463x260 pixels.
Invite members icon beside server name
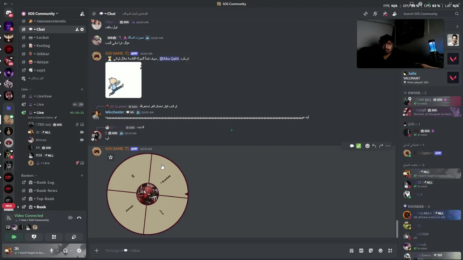[82, 14]
